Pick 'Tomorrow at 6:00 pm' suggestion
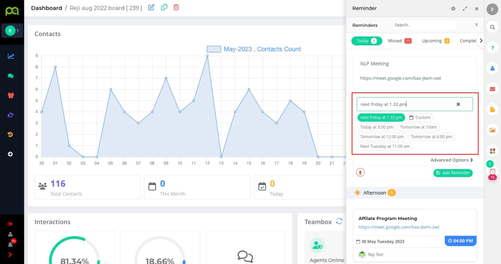This screenshot has width=501, height=264. pos(432,137)
